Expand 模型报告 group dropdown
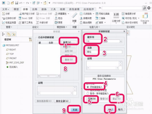This screenshot has width=152, height=114. click(62, 27)
